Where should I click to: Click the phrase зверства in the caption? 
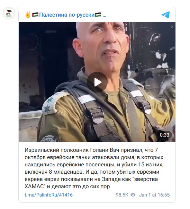[146, 179]
